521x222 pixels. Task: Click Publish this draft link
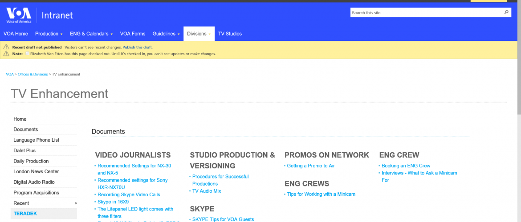point(137,48)
